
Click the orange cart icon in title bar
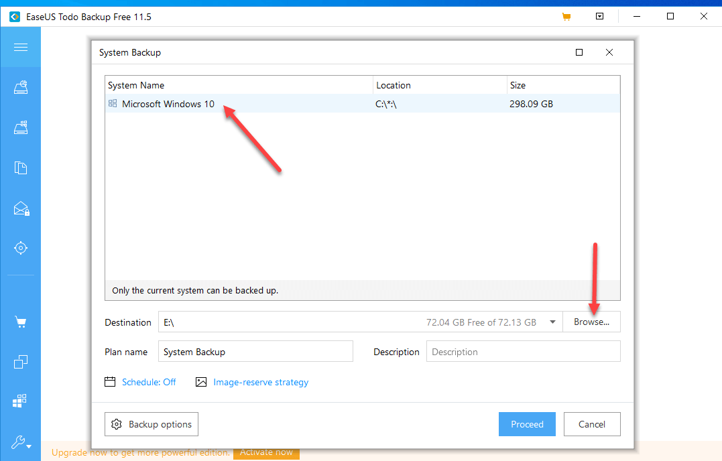click(566, 17)
